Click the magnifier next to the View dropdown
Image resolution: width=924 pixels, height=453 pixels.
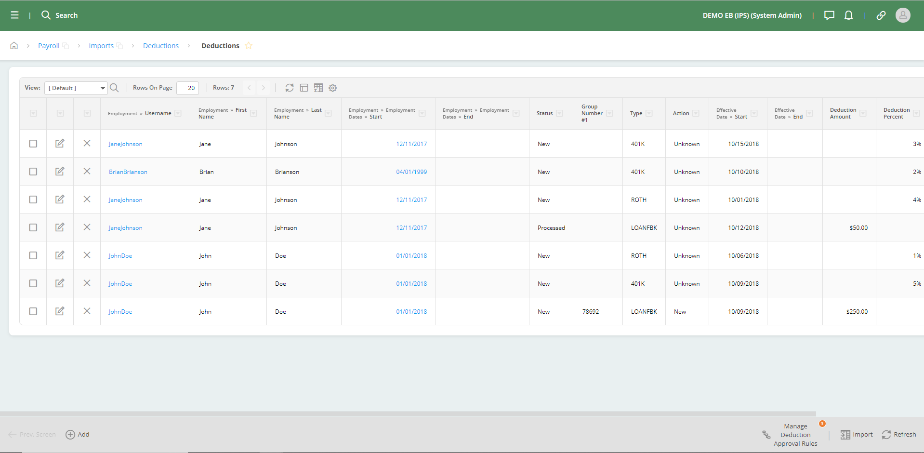[114, 88]
